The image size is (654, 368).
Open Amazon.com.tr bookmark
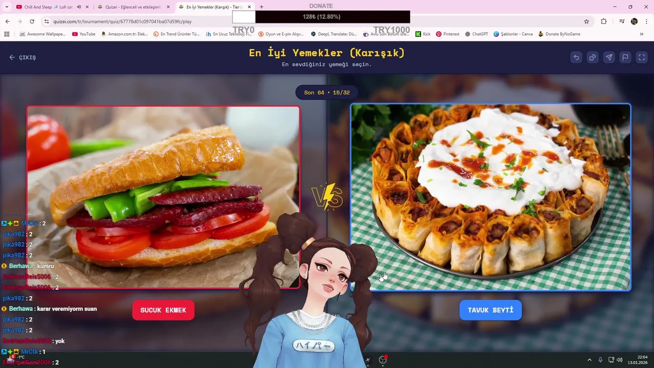tap(125, 34)
